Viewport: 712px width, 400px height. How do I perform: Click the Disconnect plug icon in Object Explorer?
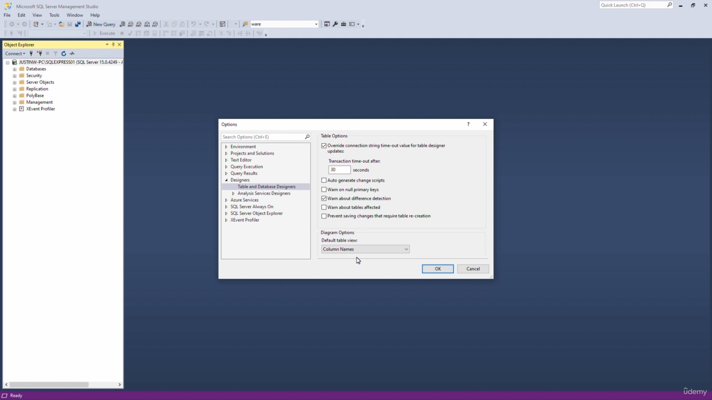tap(39, 54)
